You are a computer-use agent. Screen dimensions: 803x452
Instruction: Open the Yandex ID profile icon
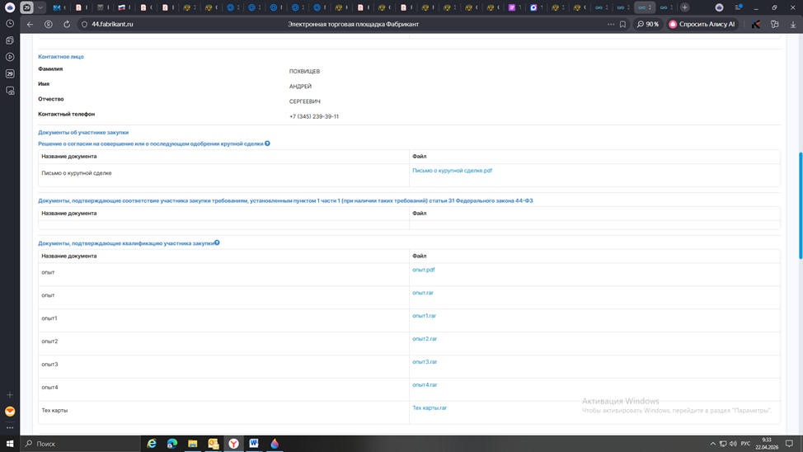(x=49, y=24)
